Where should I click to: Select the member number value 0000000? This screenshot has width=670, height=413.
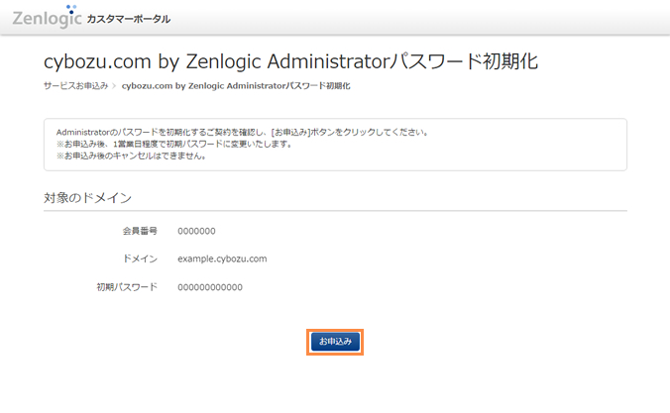[x=196, y=231]
